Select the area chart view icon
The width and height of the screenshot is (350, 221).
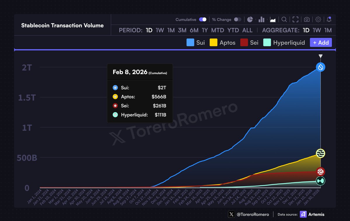click(273, 20)
